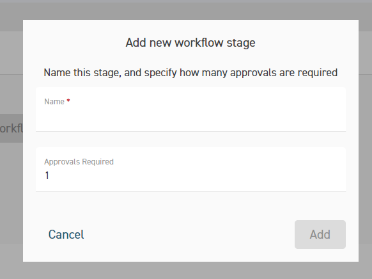Viewport: 372px width, 279px height.
Task: Click the greyed-out Add button
Action: [320, 234]
